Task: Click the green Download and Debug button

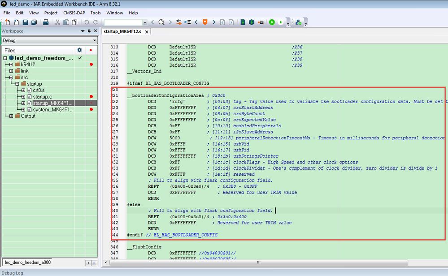Action: tap(272, 22)
